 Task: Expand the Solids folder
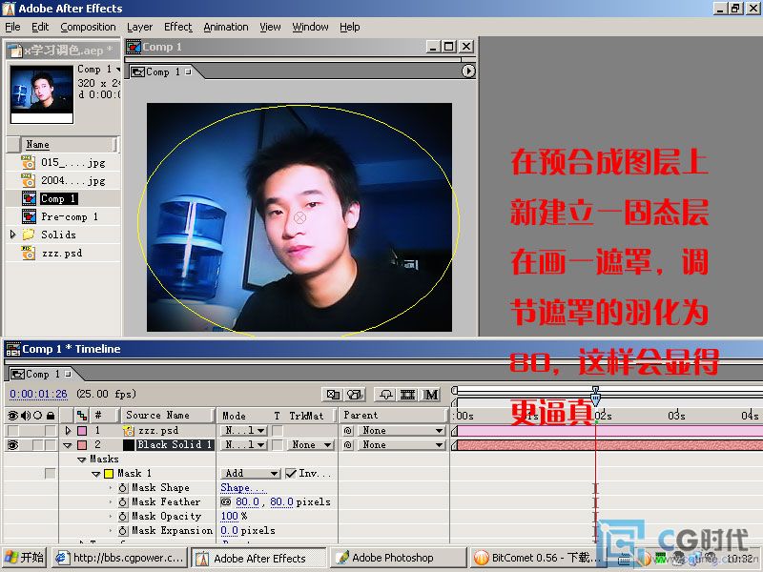(12, 235)
